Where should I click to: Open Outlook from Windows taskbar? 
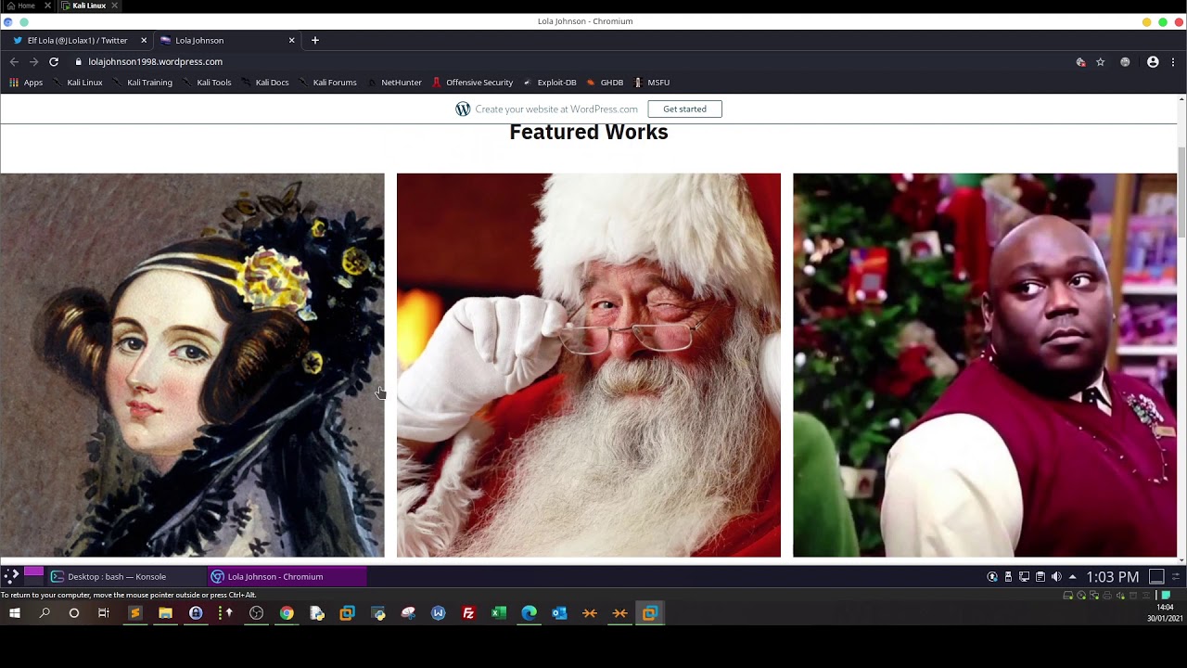coord(559,613)
